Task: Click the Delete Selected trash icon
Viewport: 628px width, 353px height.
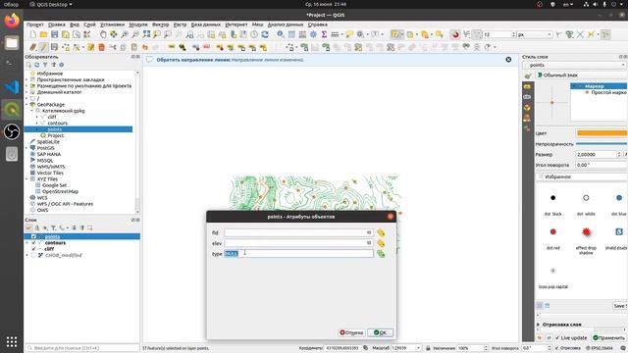Action: coord(102,47)
